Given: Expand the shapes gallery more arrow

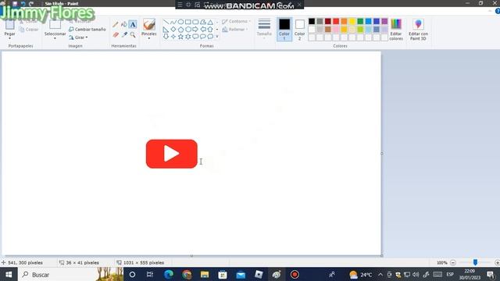Looking at the screenshot, I should point(217,37).
